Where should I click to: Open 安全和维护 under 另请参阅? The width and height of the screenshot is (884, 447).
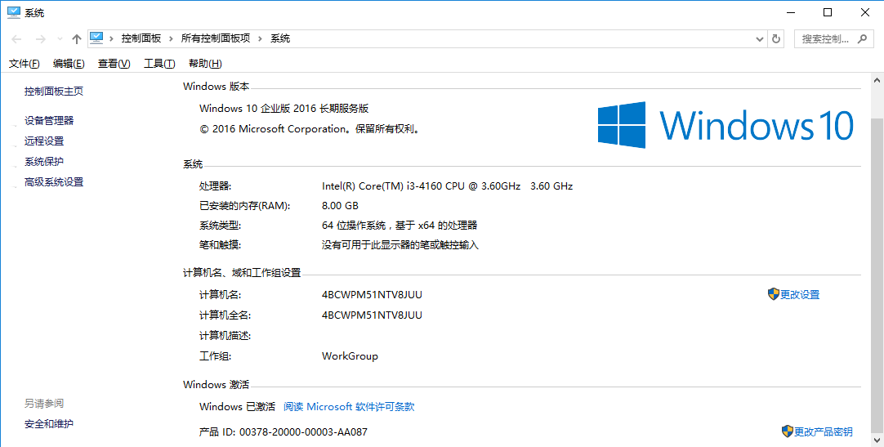point(49,423)
